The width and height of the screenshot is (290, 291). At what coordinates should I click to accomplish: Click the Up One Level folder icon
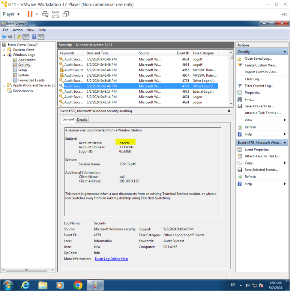coord(19,37)
